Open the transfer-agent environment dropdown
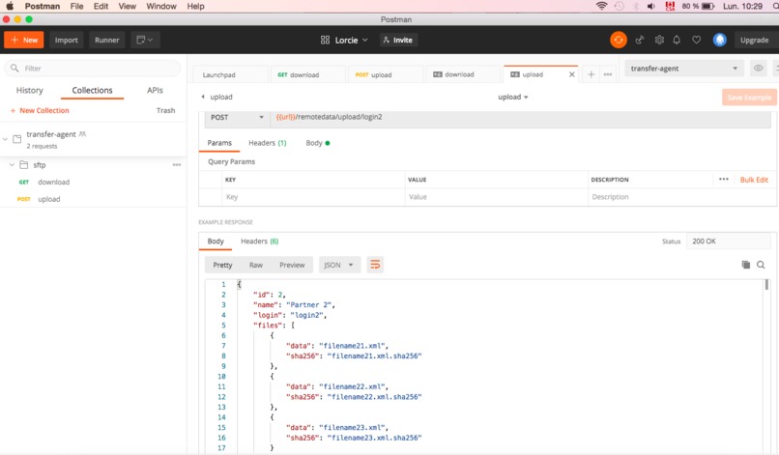The image size is (779, 455). 684,69
